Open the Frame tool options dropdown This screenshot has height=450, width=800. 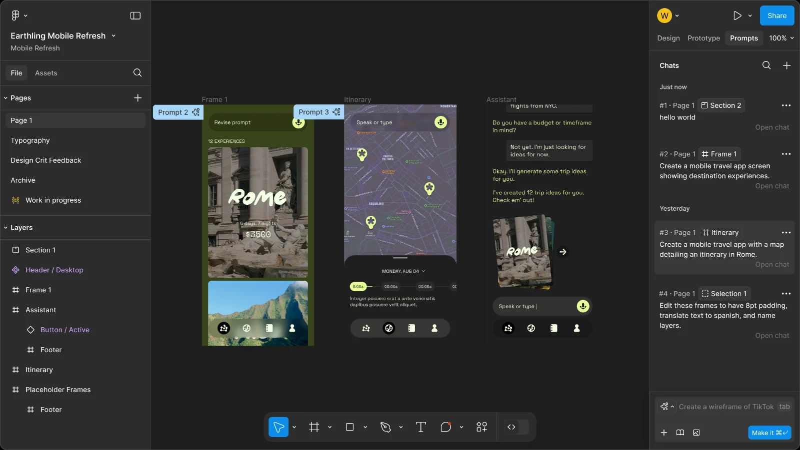coord(329,427)
